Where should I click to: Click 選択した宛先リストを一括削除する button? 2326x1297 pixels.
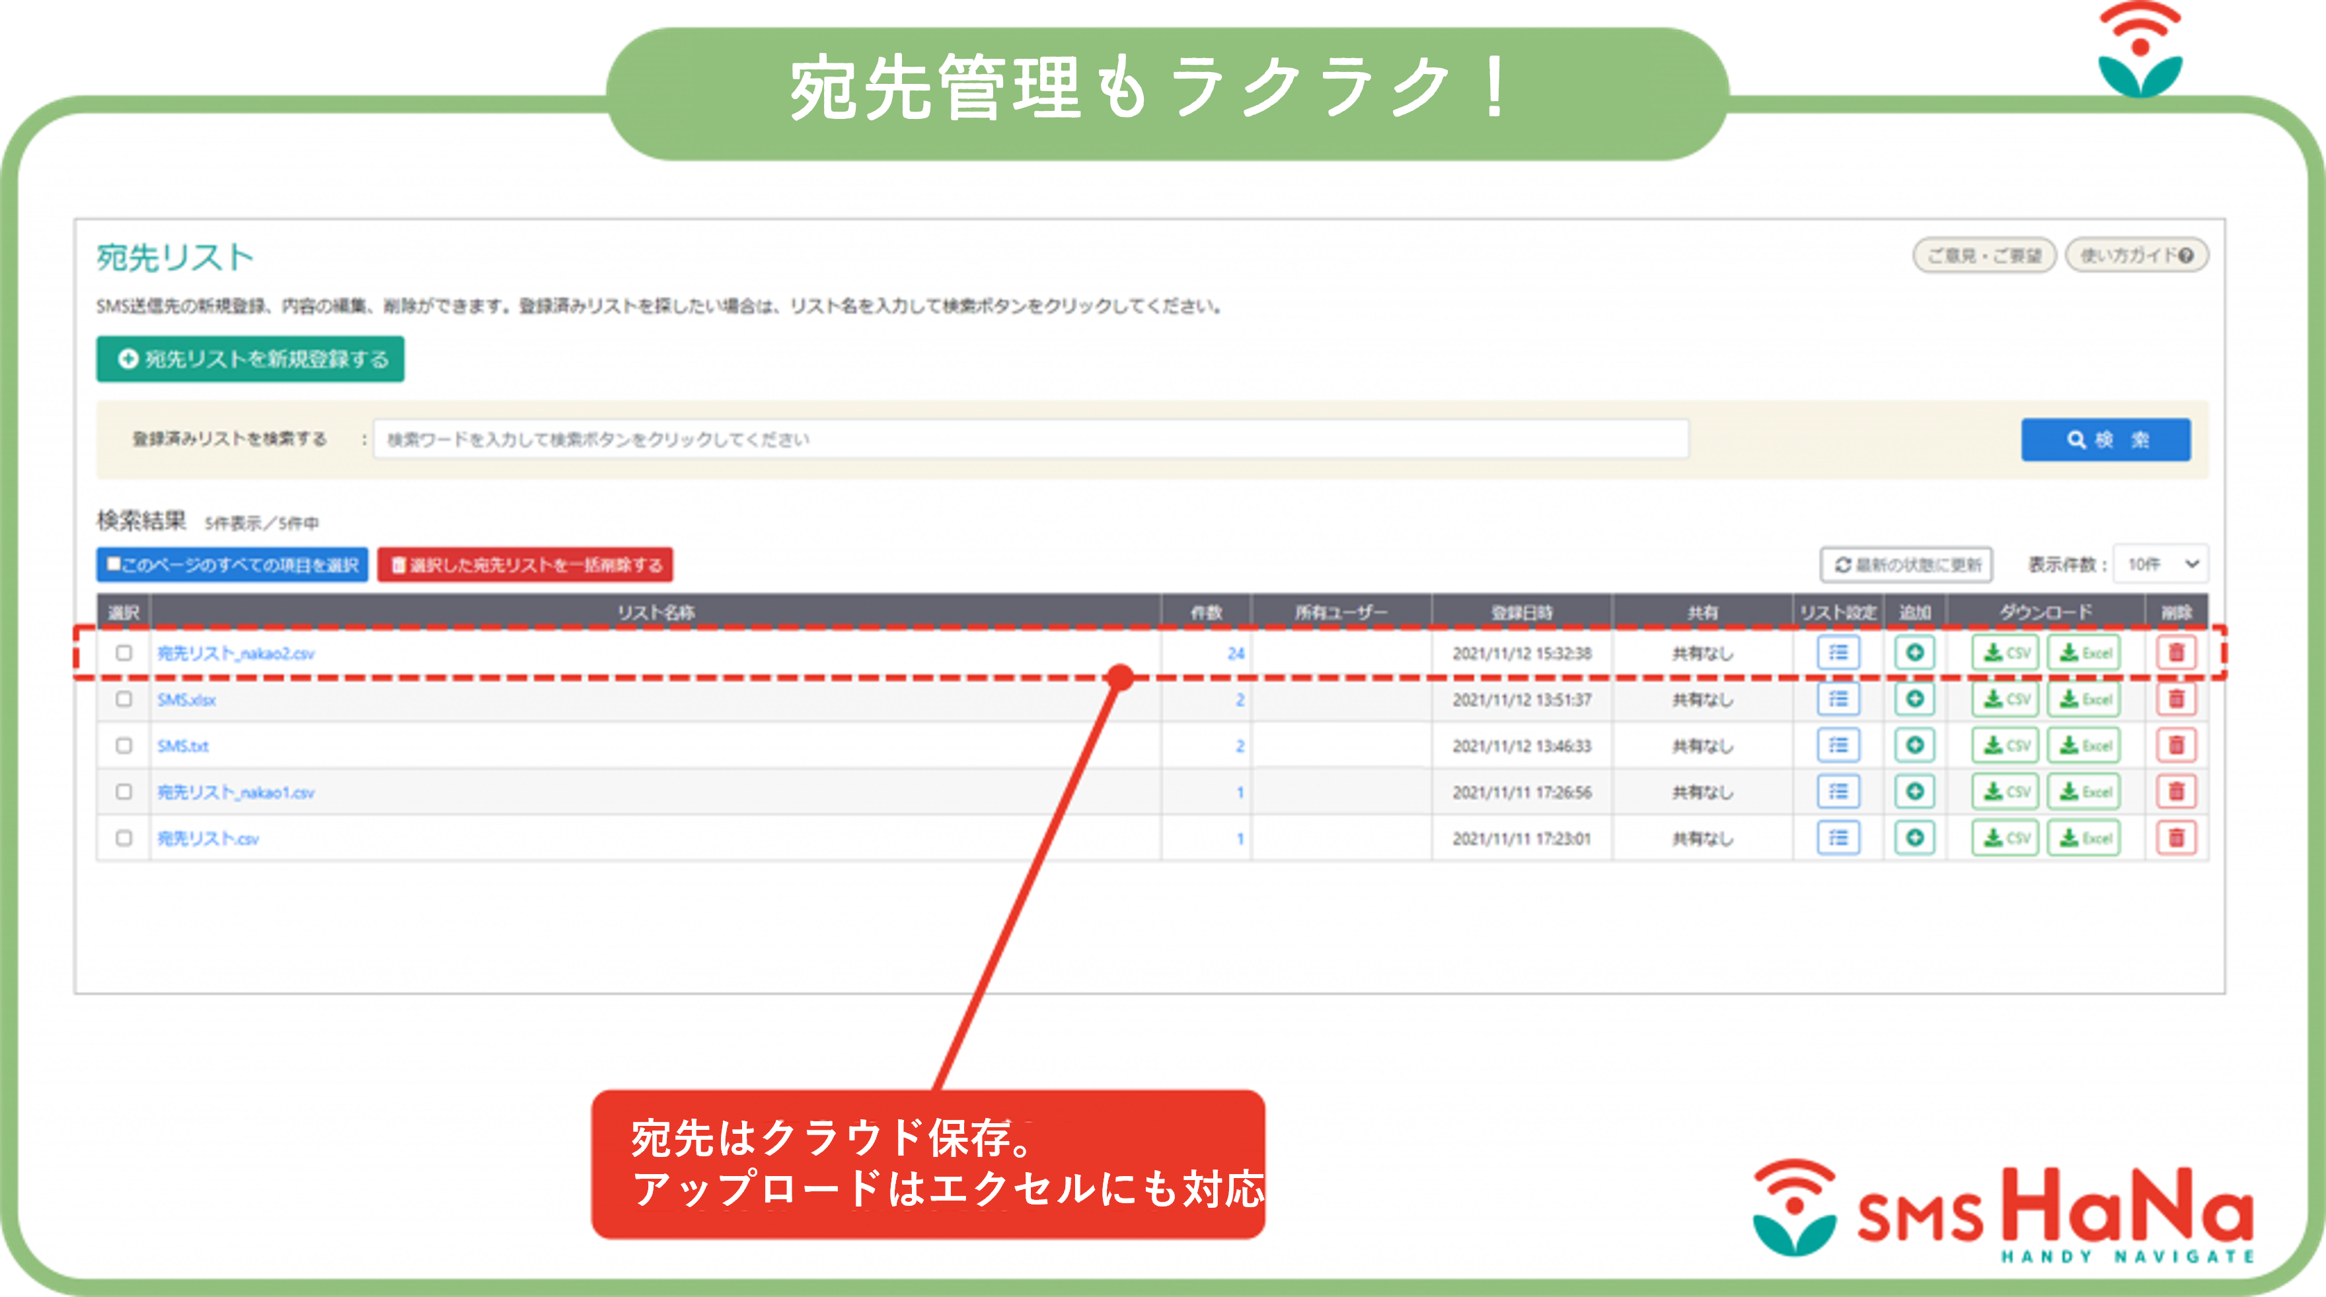[525, 565]
